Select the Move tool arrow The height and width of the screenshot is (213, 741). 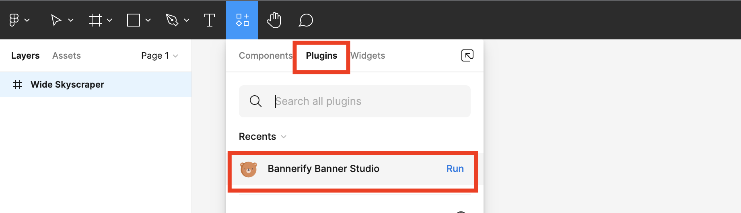coord(56,20)
